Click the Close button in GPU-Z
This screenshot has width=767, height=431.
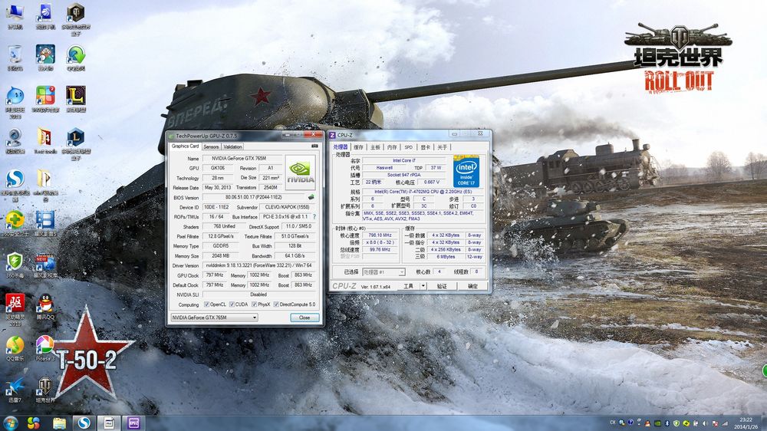[x=304, y=317]
